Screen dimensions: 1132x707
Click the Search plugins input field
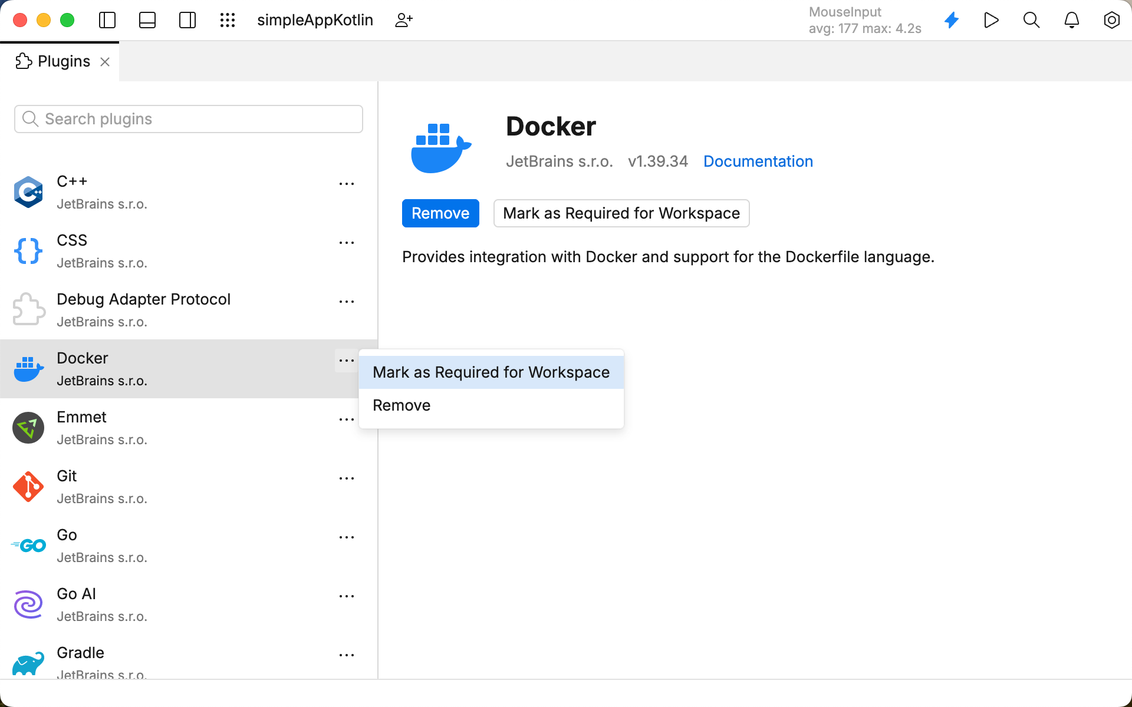coord(188,118)
